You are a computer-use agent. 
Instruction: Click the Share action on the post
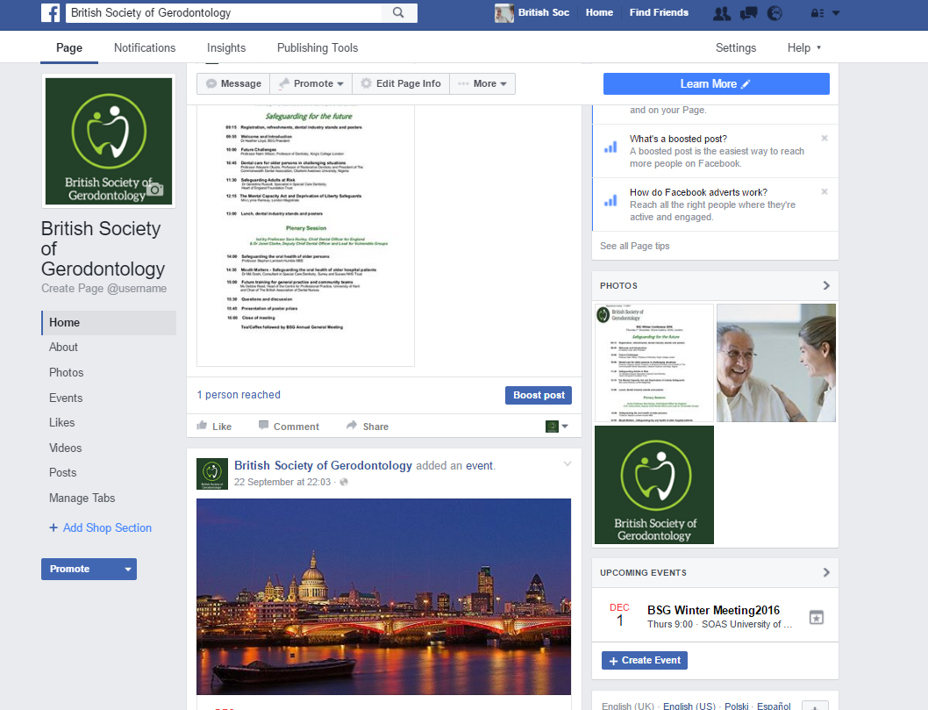click(368, 426)
